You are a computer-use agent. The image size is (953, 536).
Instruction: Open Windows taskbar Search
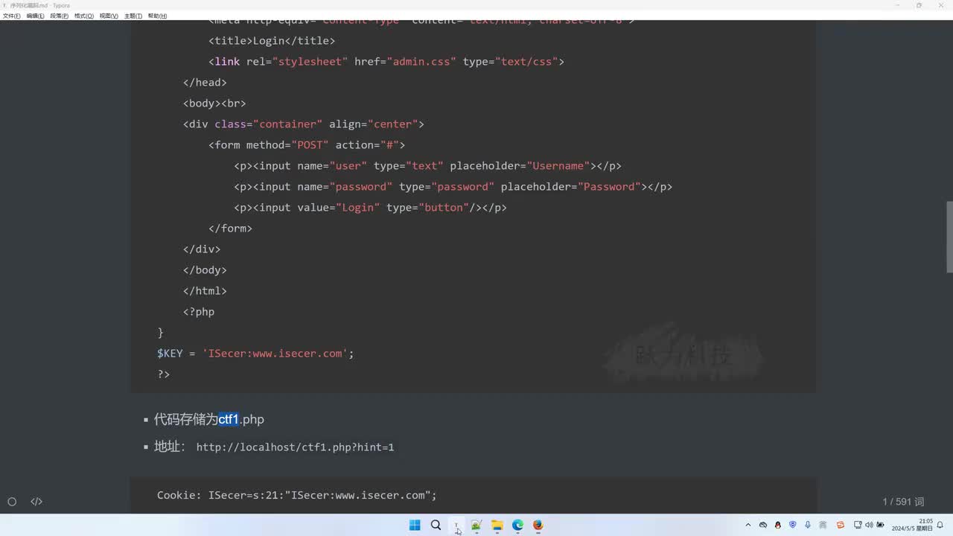coord(436,525)
